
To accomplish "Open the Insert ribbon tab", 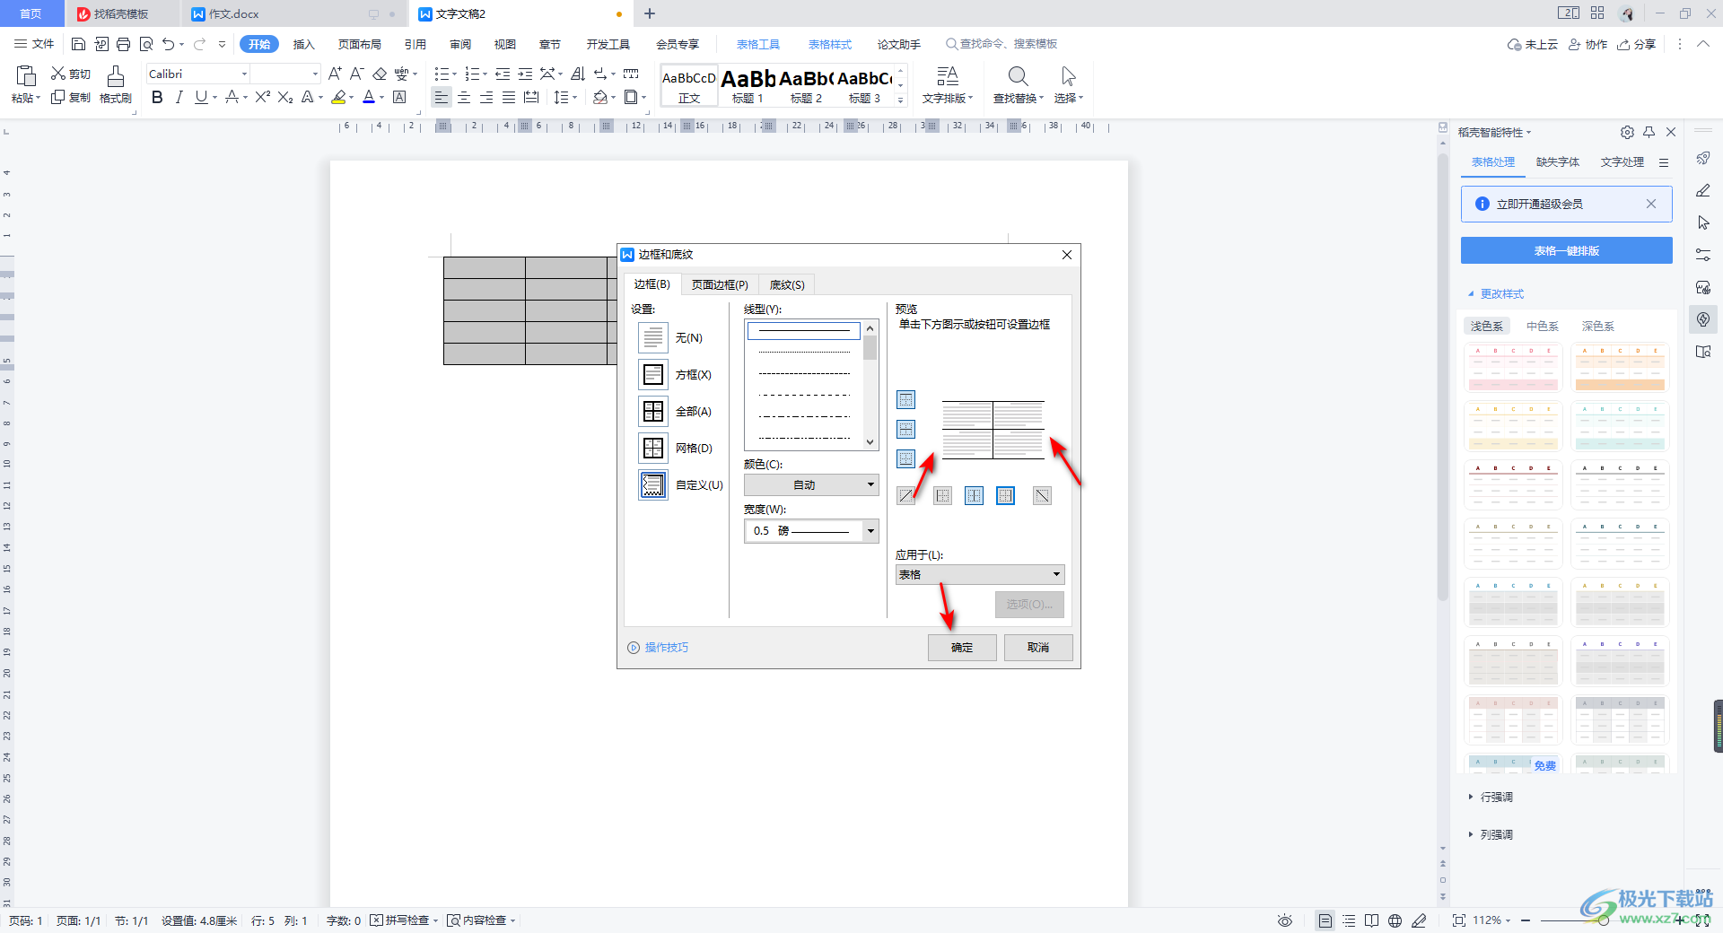I will coord(304,44).
